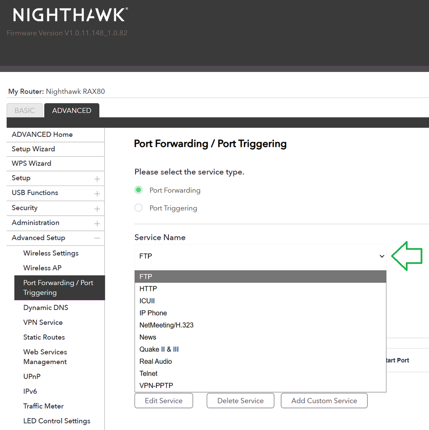Open the Service Name dropdown arrow

pos(382,256)
